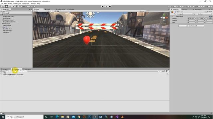This screenshot has height=119, width=213.
Task: Open the Layout dropdown
Action: pyautogui.click(x=207, y=7)
